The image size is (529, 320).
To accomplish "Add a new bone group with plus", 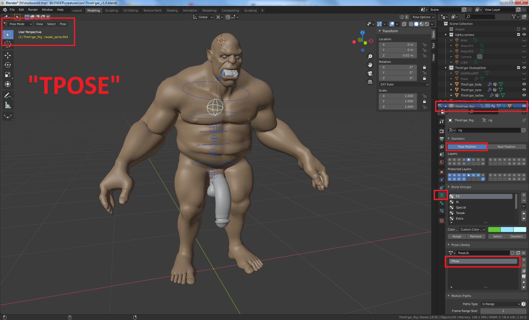I will pyautogui.click(x=524, y=195).
